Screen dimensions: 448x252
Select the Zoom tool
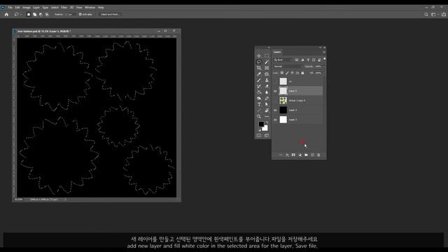pyautogui.click(x=259, y=117)
